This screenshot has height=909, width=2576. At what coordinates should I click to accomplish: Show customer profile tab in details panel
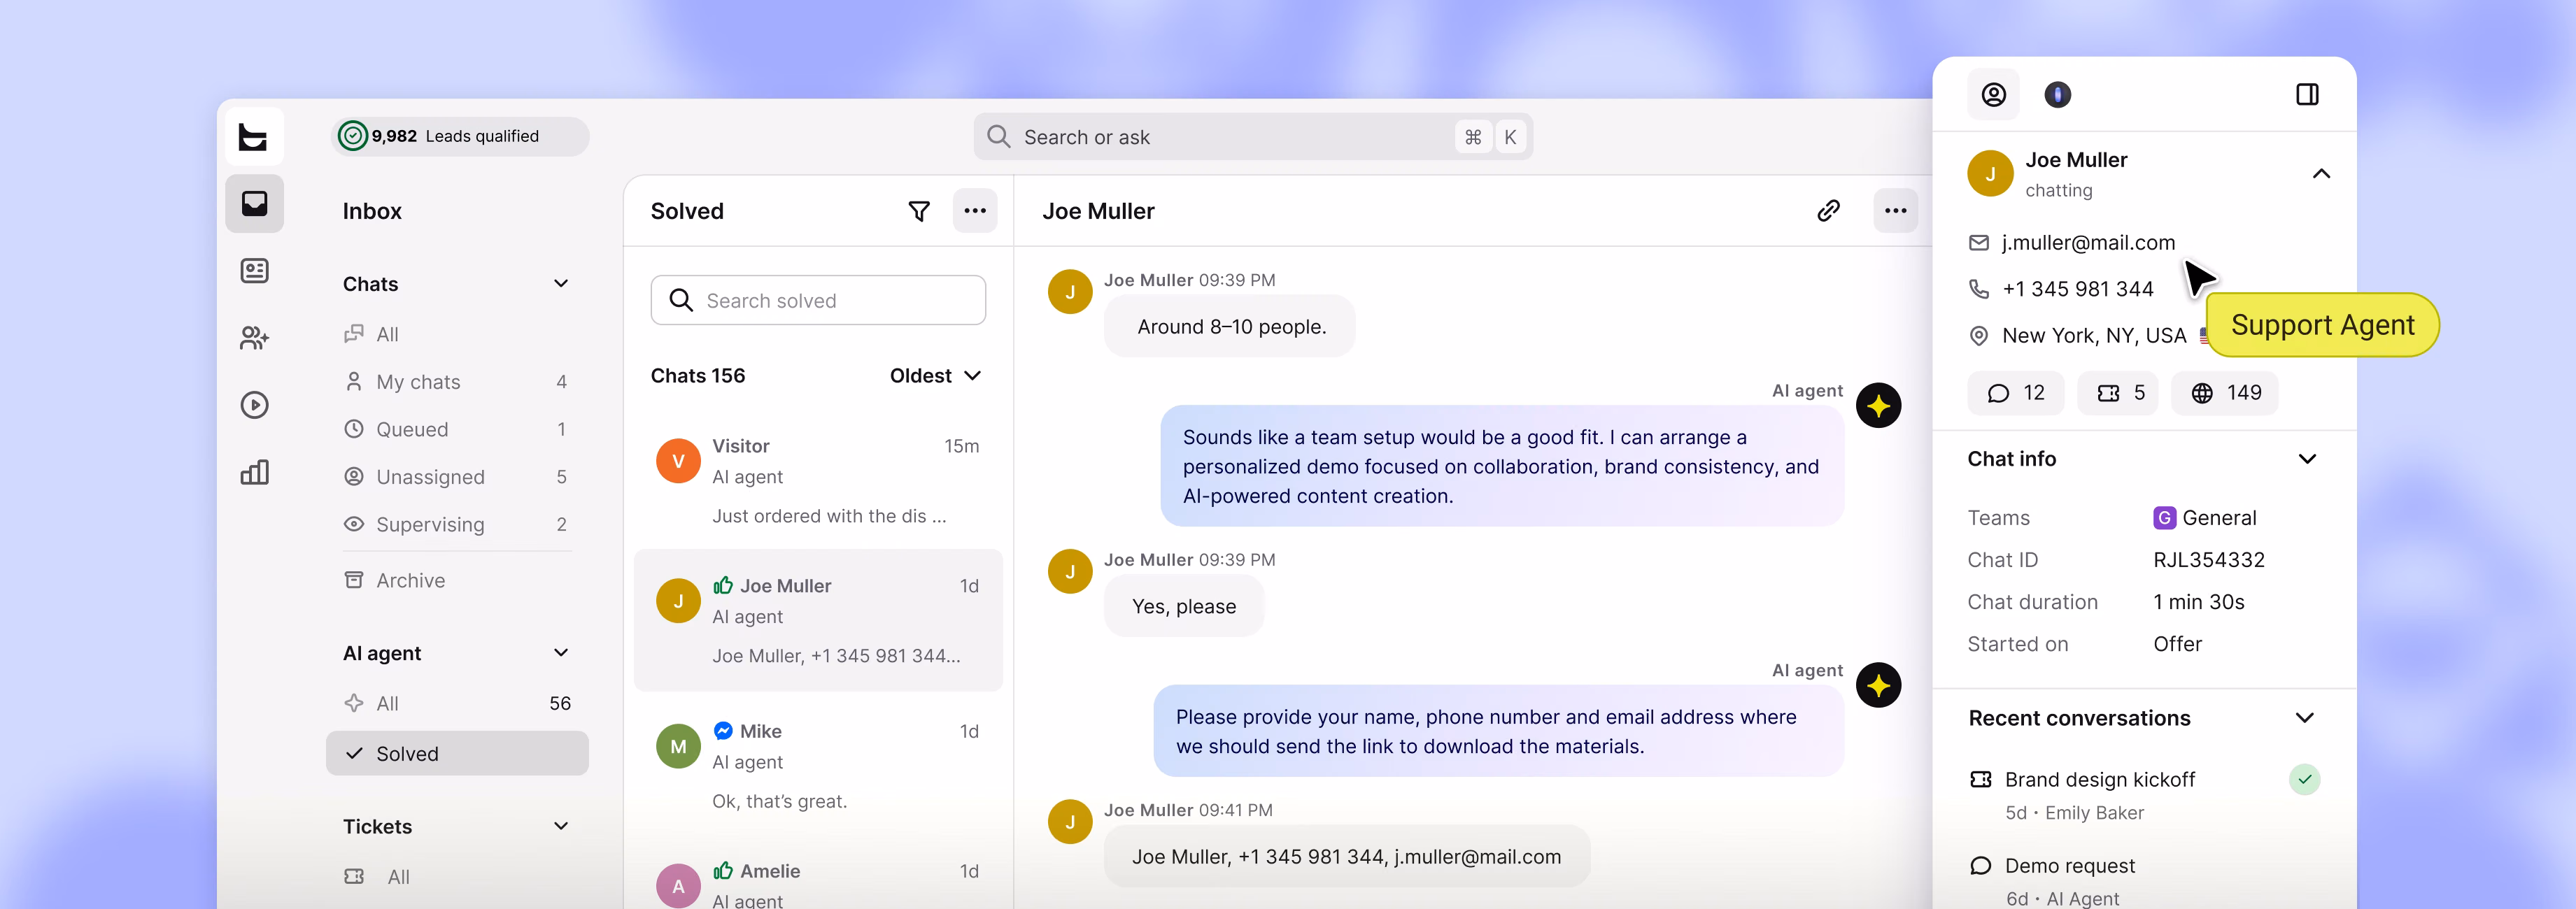click(1993, 95)
